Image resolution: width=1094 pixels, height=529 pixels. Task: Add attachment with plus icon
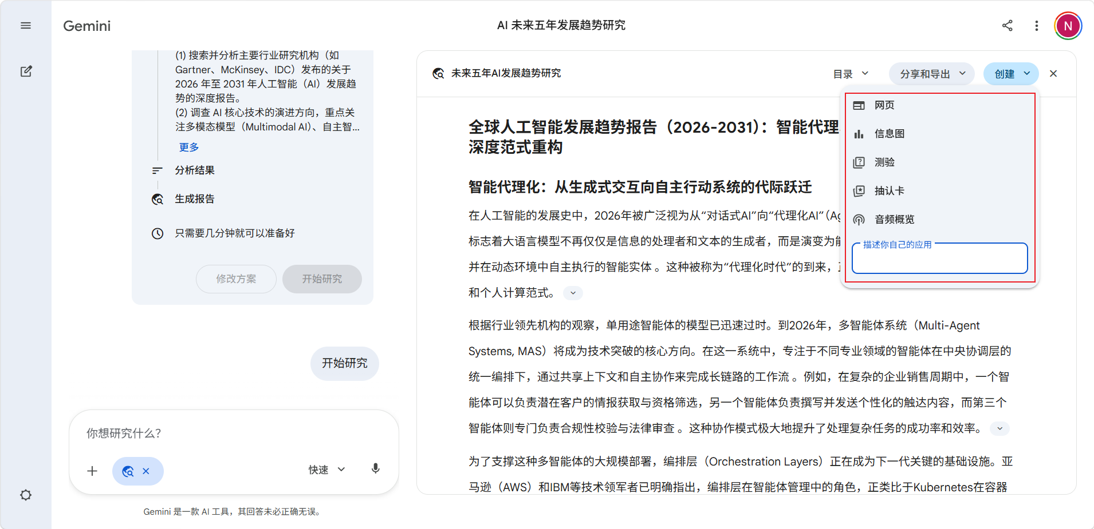tap(92, 471)
